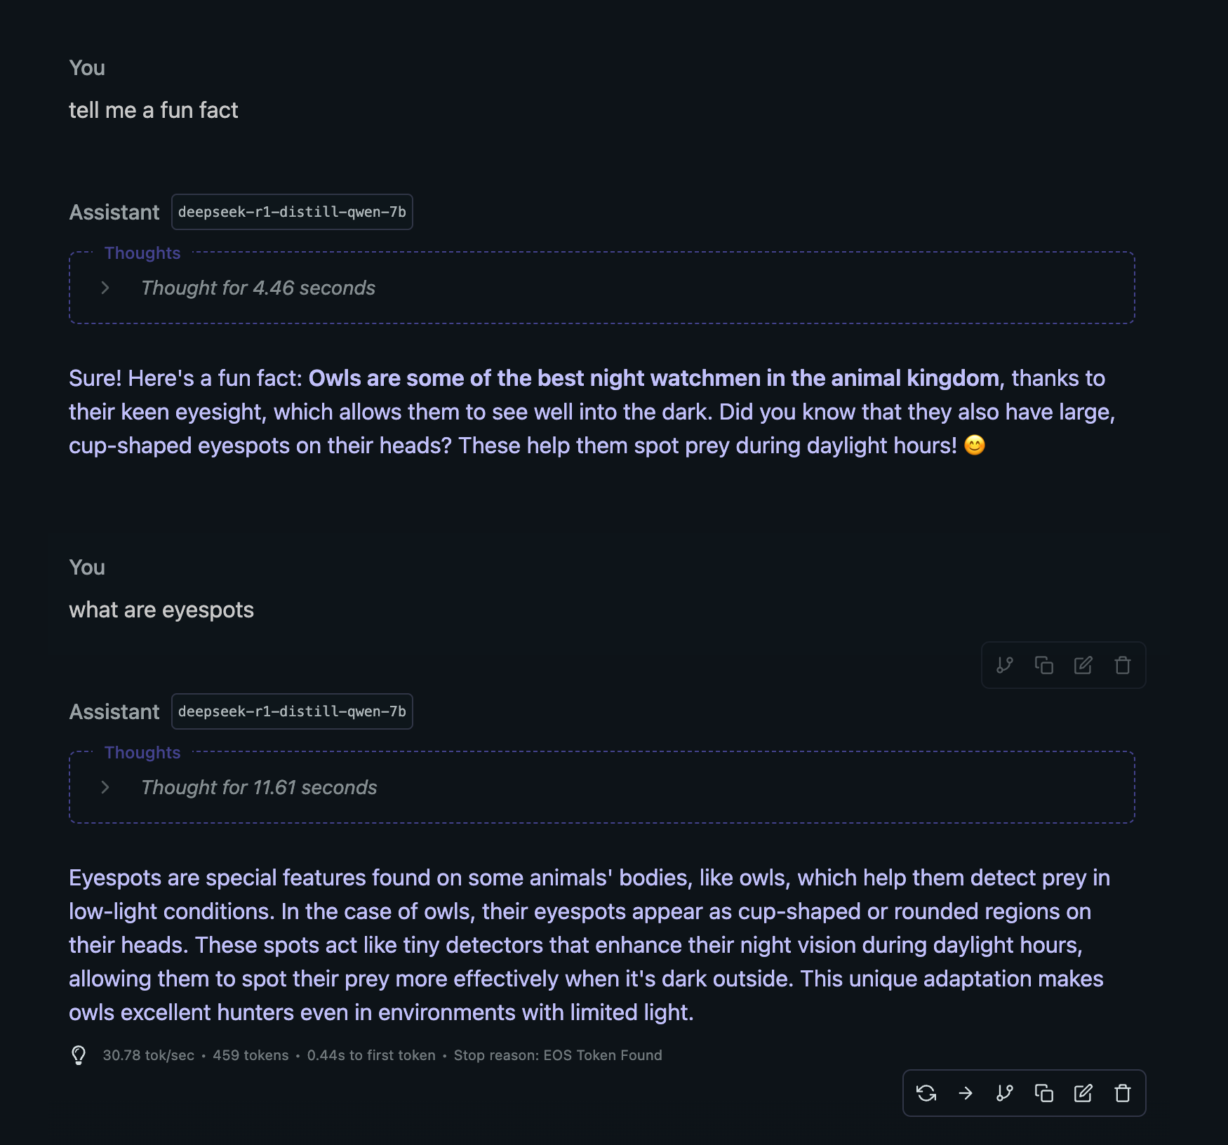
Task: Branch from the 'what are eyespots' message
Action: point(1005,665)
